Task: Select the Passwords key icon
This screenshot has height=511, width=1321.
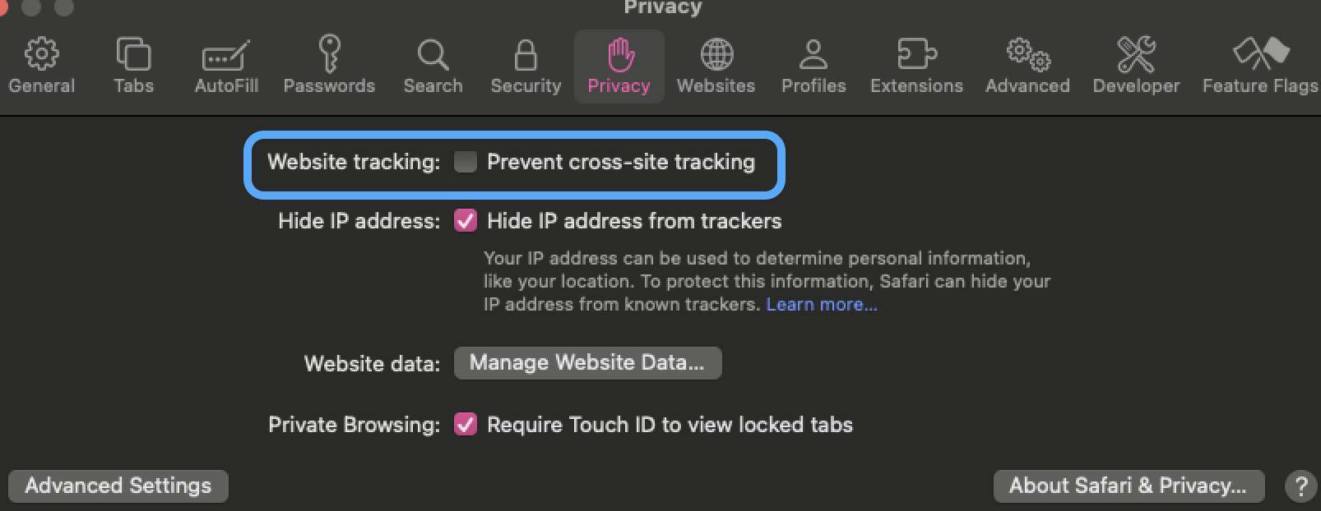Action: (x=329, y=54)
